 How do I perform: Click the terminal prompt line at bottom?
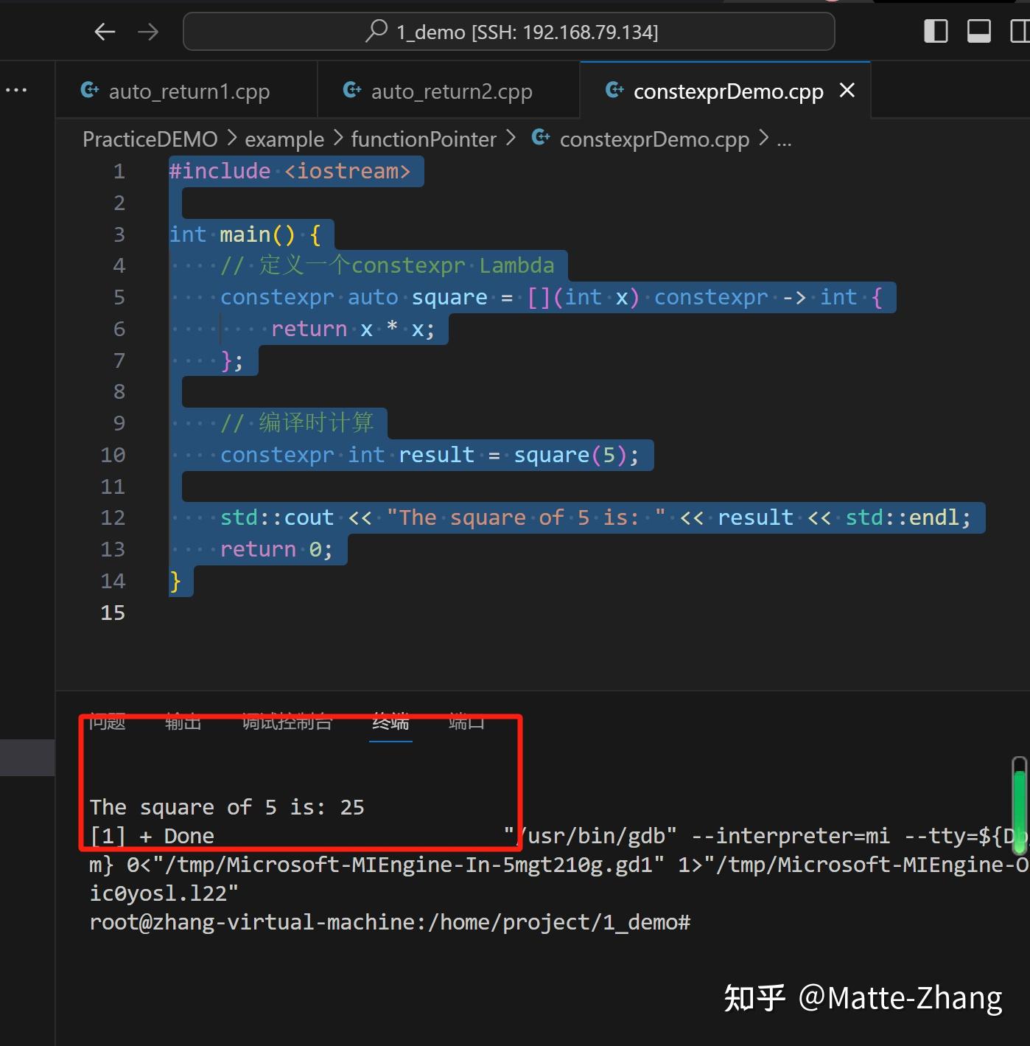tap(390, 922)
